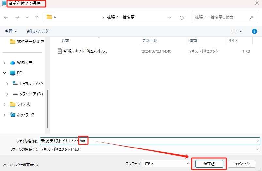Open the 整理 menu

[11, 31]
